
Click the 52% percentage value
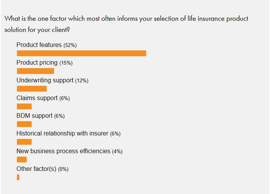pos(70,45)
